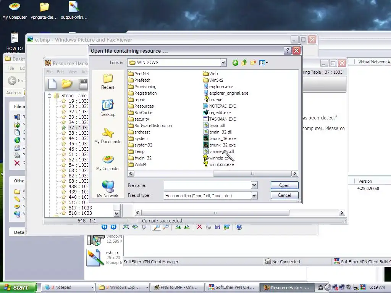
Task: Show previous image in Picture and Fax Viewer
Action: coord(105,227)
